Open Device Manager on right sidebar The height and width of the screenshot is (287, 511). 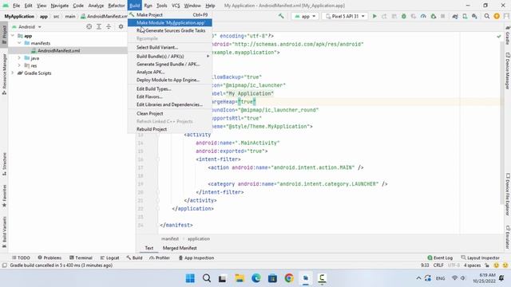508,71
